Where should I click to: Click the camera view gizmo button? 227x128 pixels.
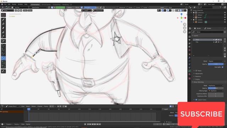(184, 32)
